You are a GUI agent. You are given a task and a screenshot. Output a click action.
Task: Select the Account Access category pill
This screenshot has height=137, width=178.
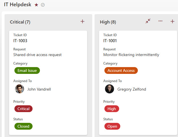pos(121,70)
